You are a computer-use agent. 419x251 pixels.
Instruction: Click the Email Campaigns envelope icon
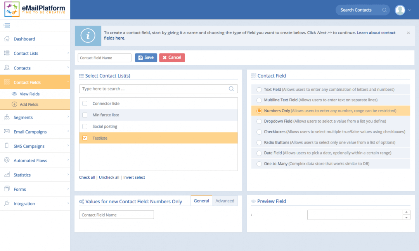click(x=7, y=132)
